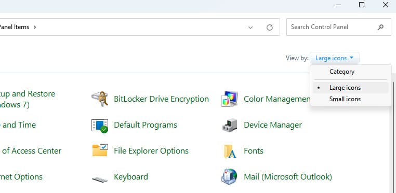396x193 pixels.
Task: Click the Mail (Microsoft Outlook) icon
Action: (229, 176)
